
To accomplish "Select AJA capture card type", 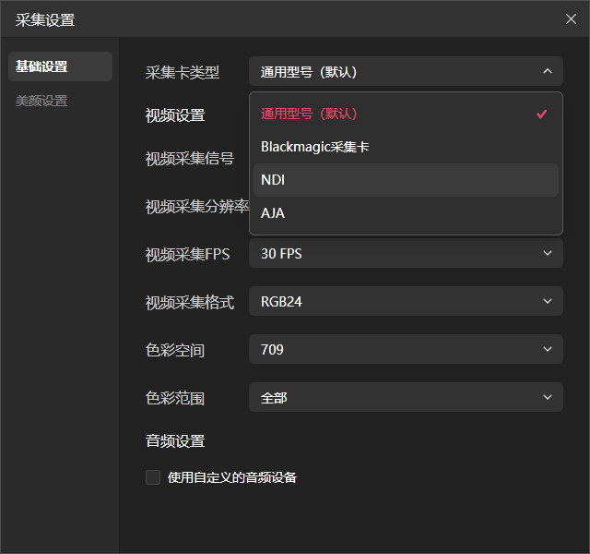I will click(x=273, y=213).
